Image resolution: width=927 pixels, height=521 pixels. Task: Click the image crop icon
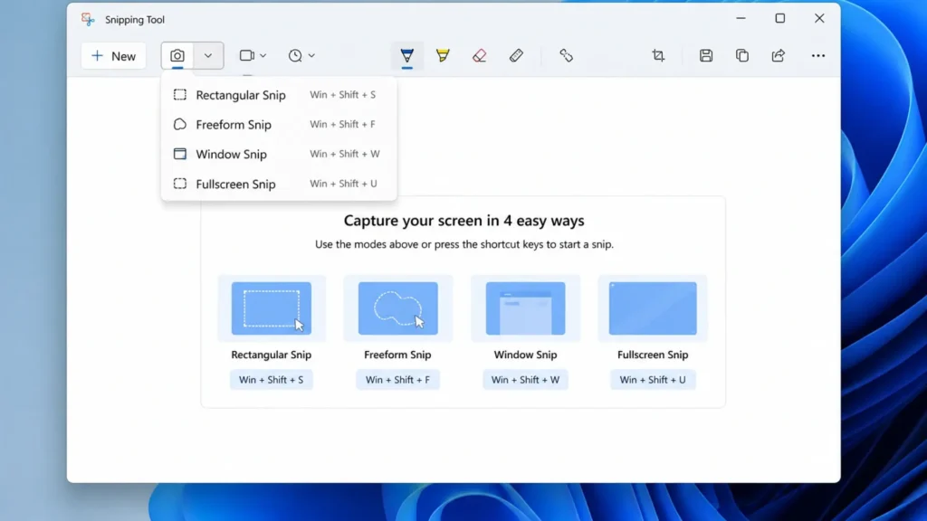click(658, 55)
